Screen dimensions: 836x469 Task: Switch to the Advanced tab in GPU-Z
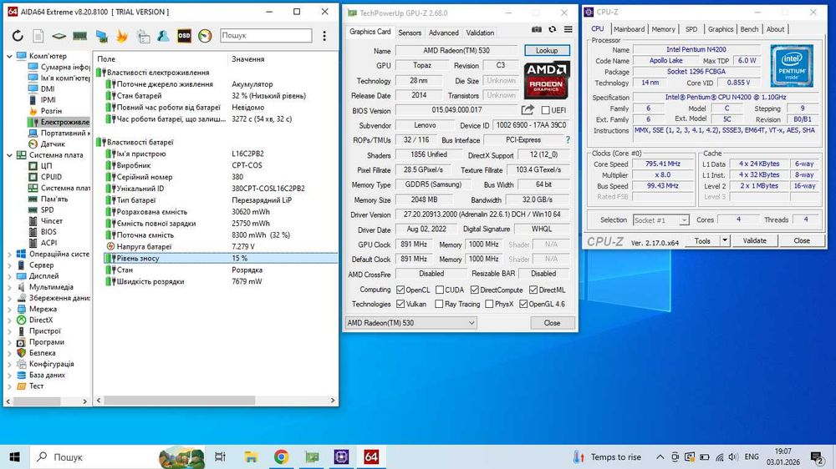[x=444, y=33]
